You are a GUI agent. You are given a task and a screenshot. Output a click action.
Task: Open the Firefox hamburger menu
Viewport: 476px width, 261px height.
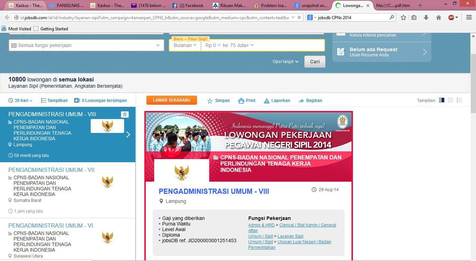[468, 17]
